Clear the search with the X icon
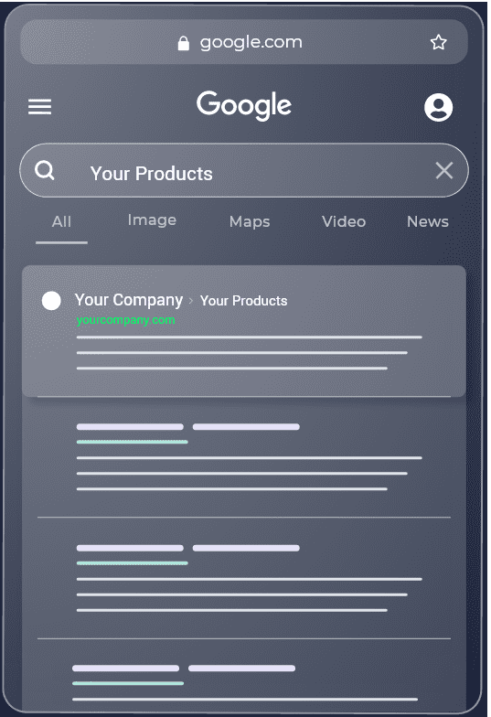The width and height of the screenshot is (491, 717). [x=444, y=170]
